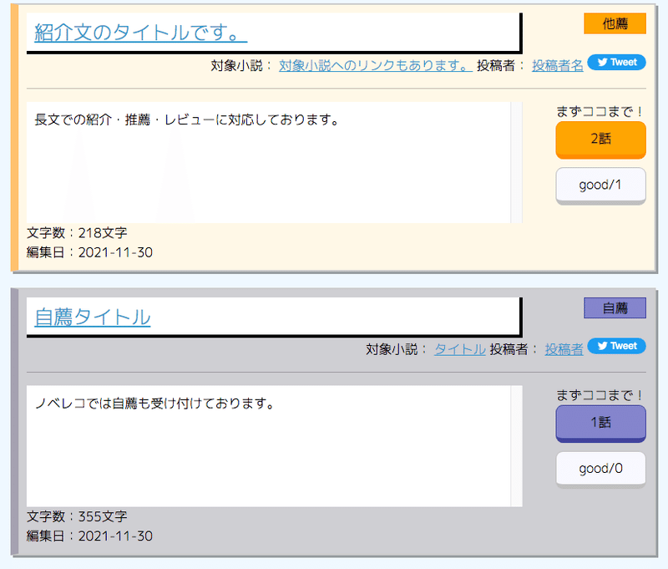Click the 編集日 date under 355文字

coord(89,536)
